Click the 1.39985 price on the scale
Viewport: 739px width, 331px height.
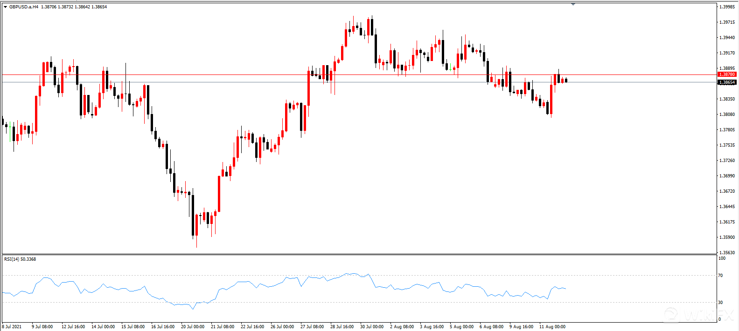(727, 7)
